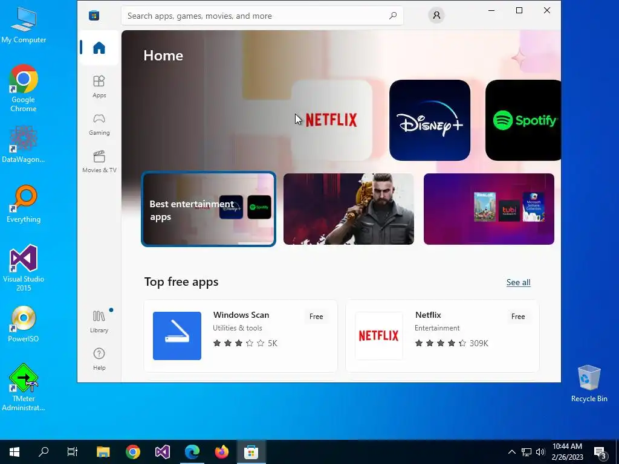This screenshot has height=464, width=619.
Task: Click the See all link
Action: [518, 283]
